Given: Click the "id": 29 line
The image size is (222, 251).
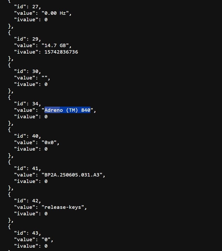Looking at the screenshot, I should (x=27, y=39).
